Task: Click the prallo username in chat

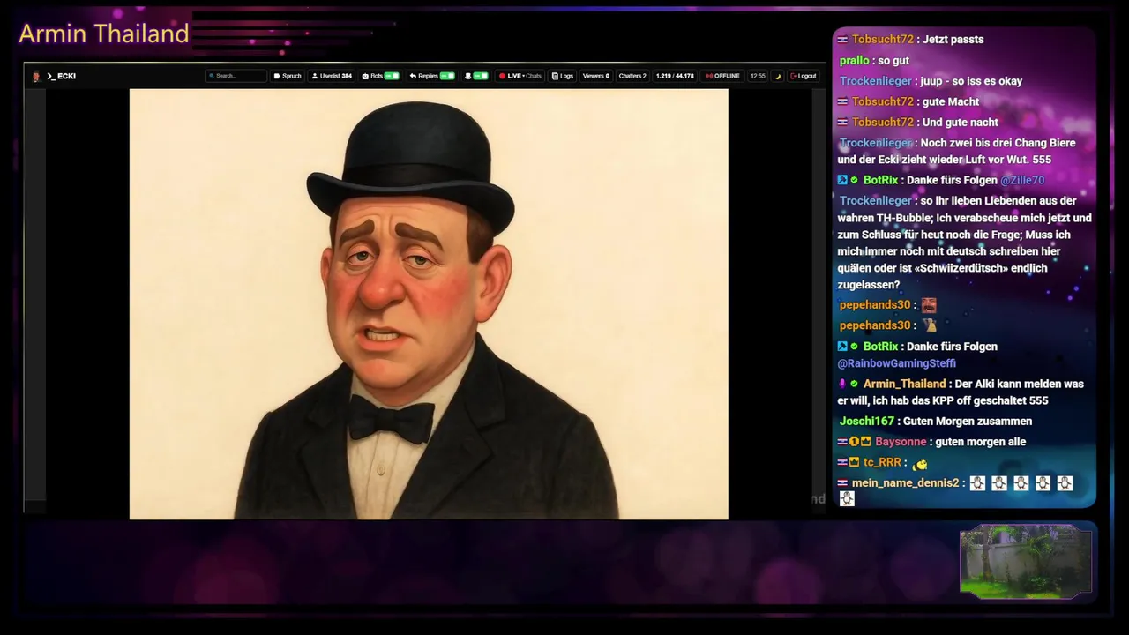Action: (855, 61)
